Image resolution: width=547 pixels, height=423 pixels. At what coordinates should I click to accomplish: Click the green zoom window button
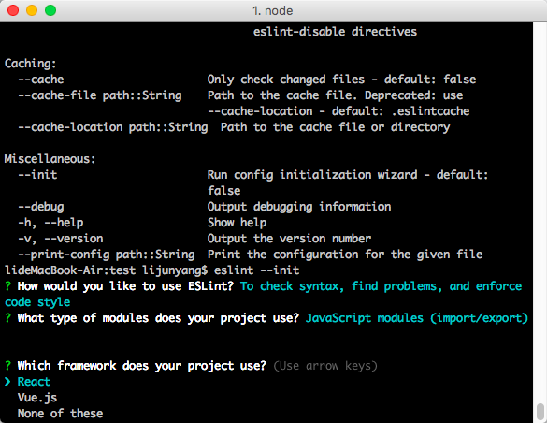(x=50, y=10)
